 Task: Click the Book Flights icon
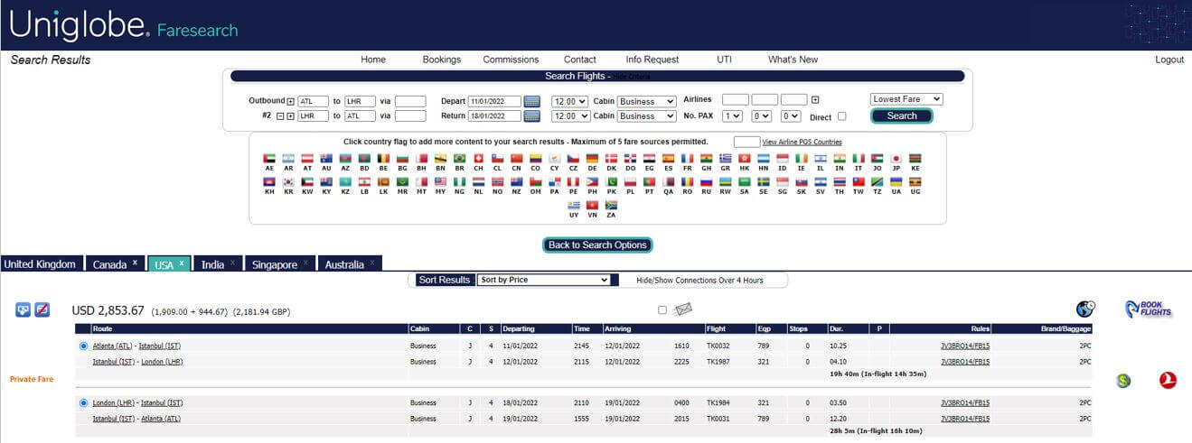(1148, 309)
